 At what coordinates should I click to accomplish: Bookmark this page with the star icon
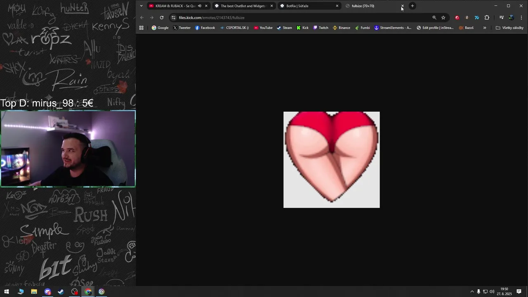[443, 18]
